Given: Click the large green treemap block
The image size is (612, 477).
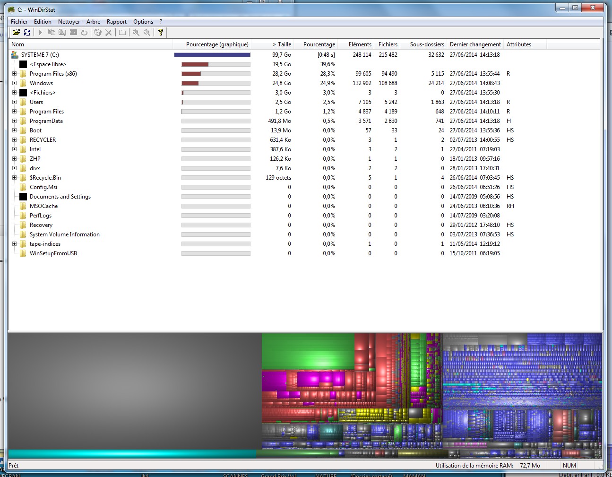Looking at the screenshot, I should (x=308, y=351).
